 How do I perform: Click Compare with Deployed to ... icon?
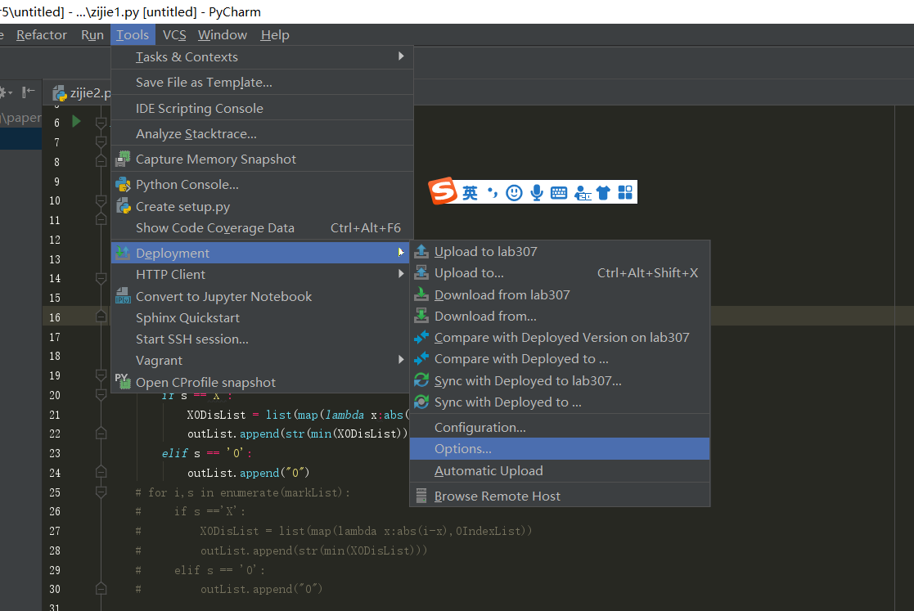point(421,359)
